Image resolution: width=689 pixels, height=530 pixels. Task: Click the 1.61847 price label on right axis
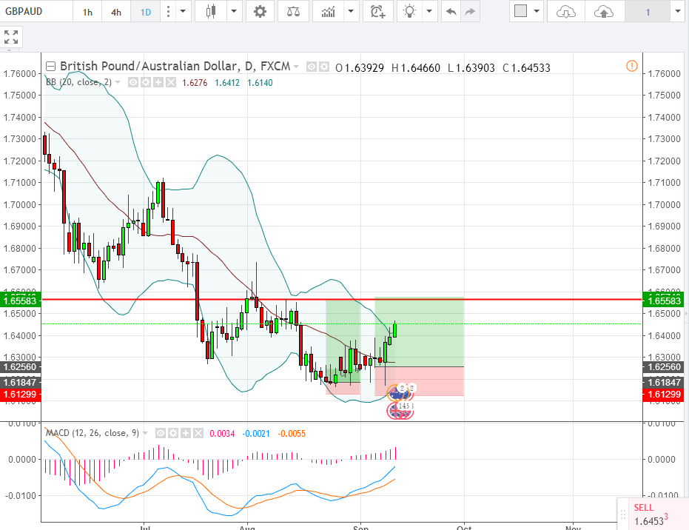[x=664, y=383]
